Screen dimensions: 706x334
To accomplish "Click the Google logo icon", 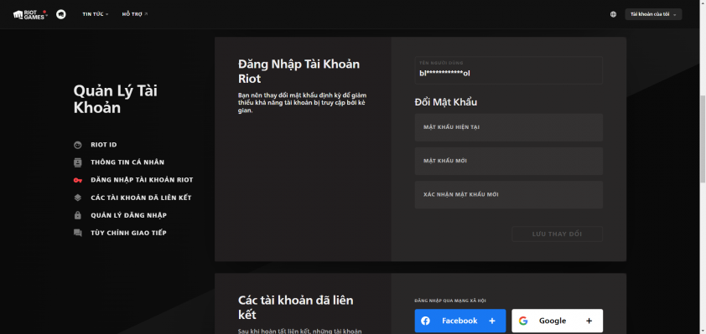I will click(522, 321).
